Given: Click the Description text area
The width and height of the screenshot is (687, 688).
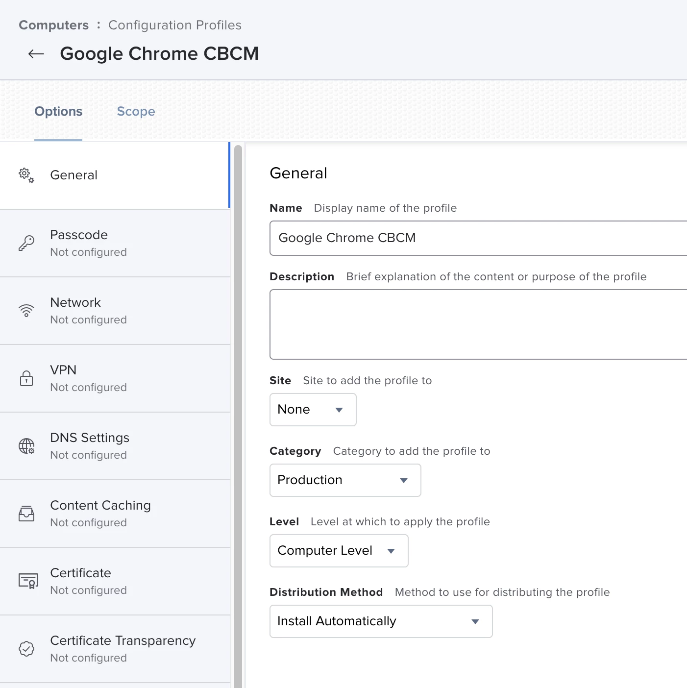Looking at the screenshot, I should [x=478, y=324].
